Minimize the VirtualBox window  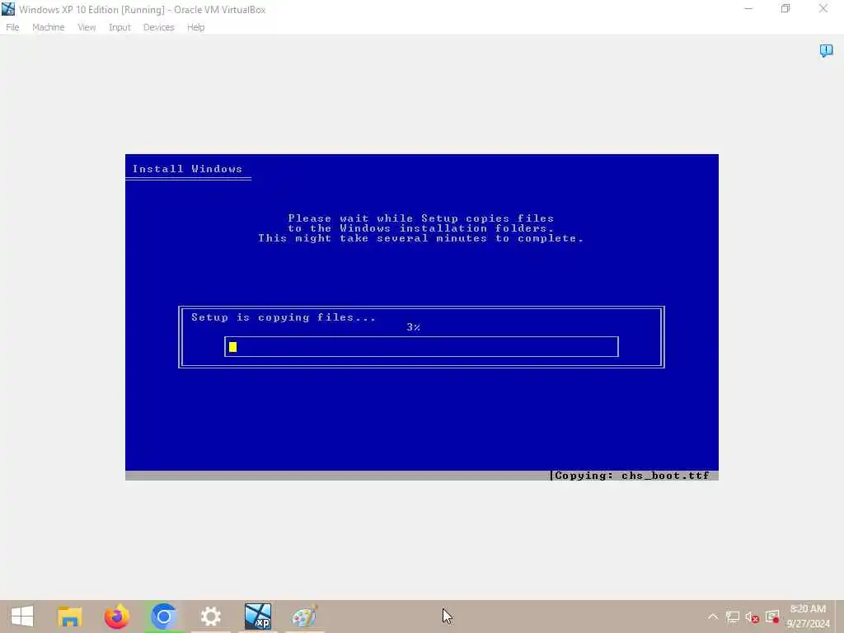point(748,9)
